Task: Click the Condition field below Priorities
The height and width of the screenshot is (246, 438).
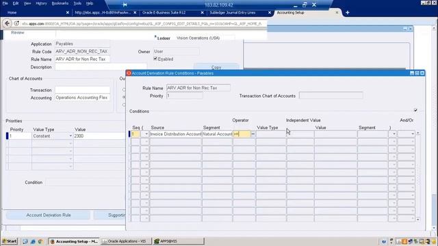Action: (x=85, y=182)
